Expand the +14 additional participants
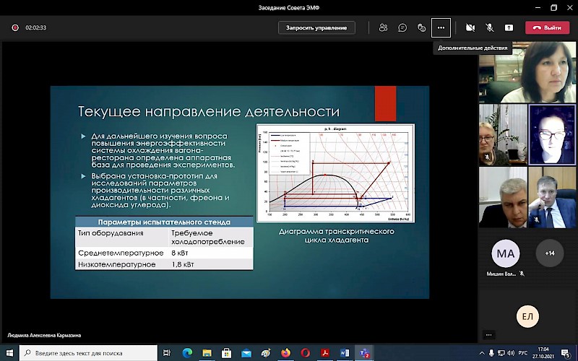 [549, 253]
